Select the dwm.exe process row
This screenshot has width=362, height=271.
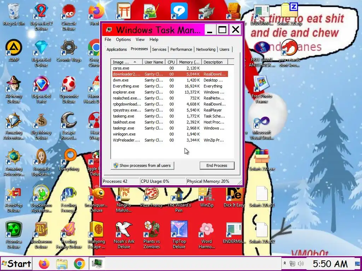[x=170, y=80]
